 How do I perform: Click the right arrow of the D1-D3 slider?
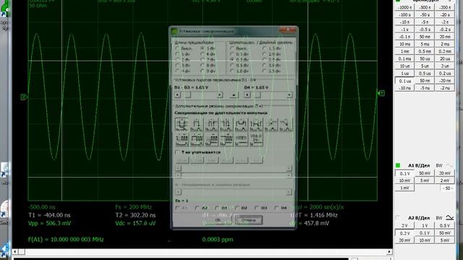click(x=219, y=95)
